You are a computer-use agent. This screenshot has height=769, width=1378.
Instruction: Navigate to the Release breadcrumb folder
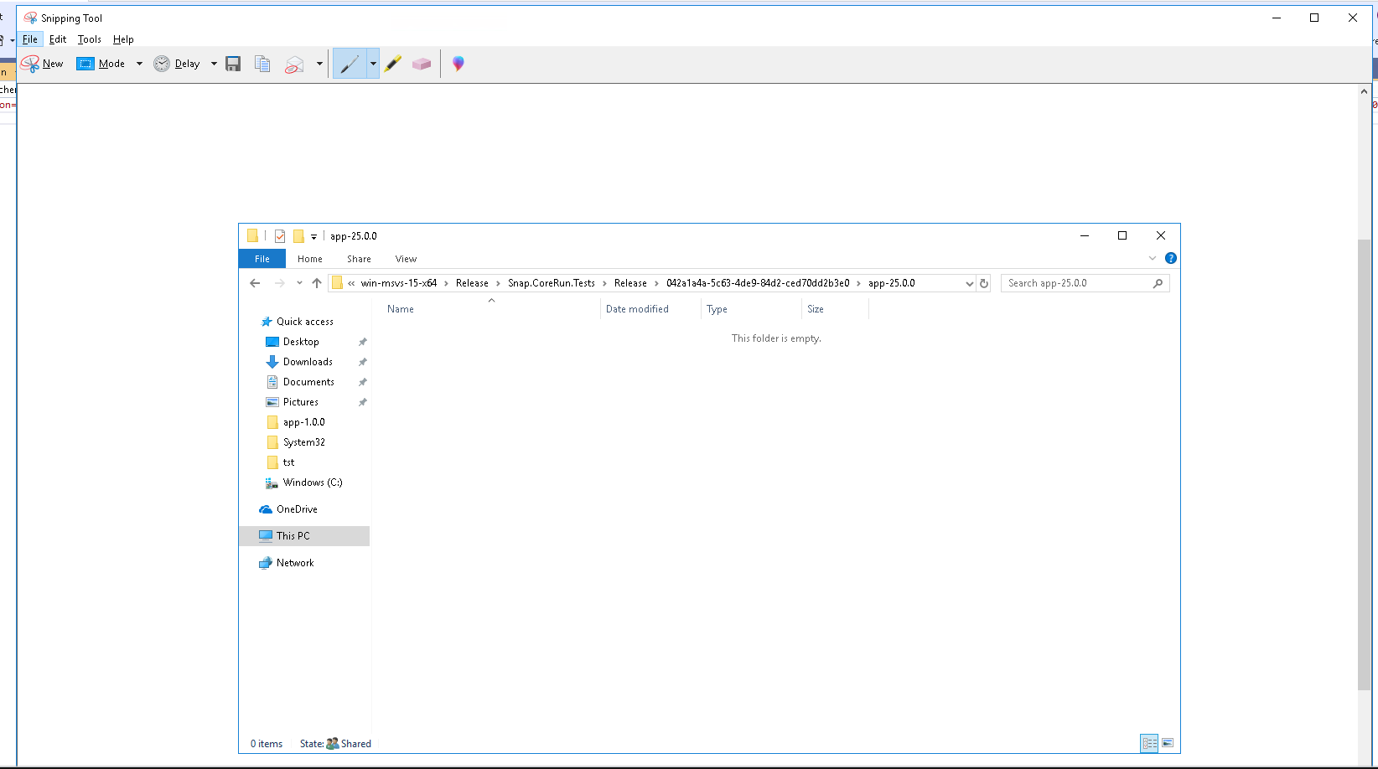[472, 282]
